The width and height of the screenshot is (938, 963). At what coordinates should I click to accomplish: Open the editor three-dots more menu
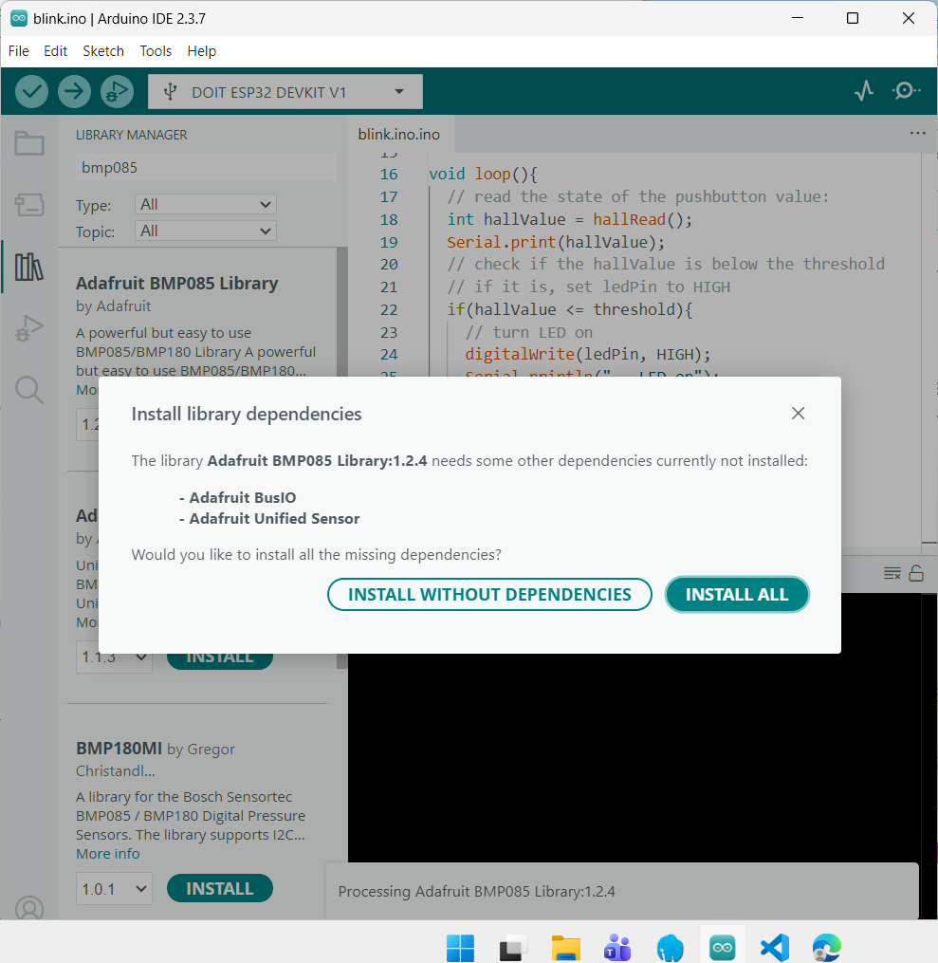pyautogui.click(x=918, y=133)
